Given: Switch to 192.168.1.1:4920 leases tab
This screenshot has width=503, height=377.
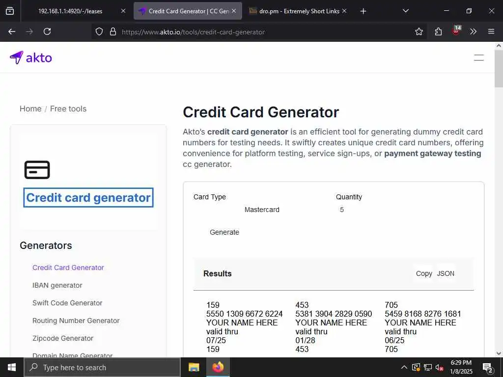Looking at the screenshot, I should tap(70, 11).
